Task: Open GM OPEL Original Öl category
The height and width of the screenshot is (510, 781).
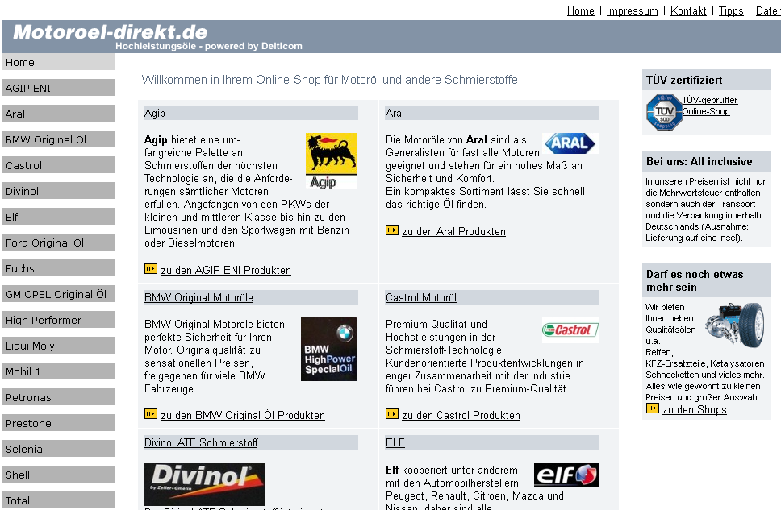Action: click(58, 294)
